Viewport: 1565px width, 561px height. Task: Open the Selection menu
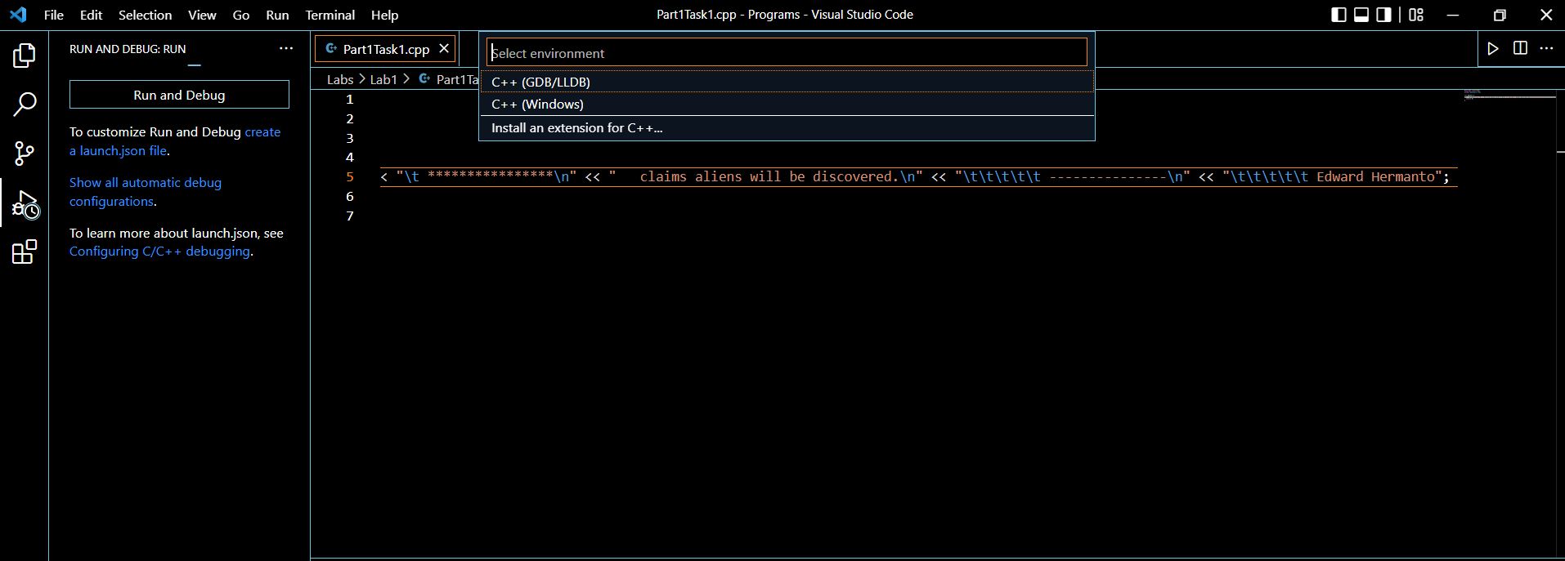[145, 15]
